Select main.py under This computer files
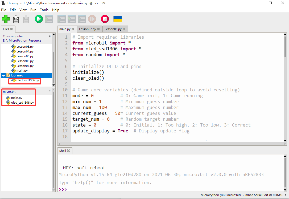Screen dimensions: 289x199 click(22, 71)
